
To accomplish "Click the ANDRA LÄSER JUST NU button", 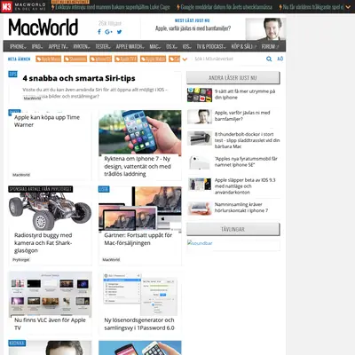I will (x=233, y=78).
